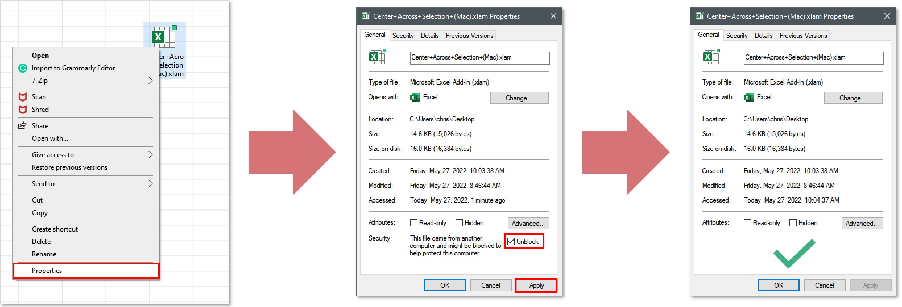Switch to Security tab in right dialog
This screenshot has width=902, height=307.
point(737,36)
